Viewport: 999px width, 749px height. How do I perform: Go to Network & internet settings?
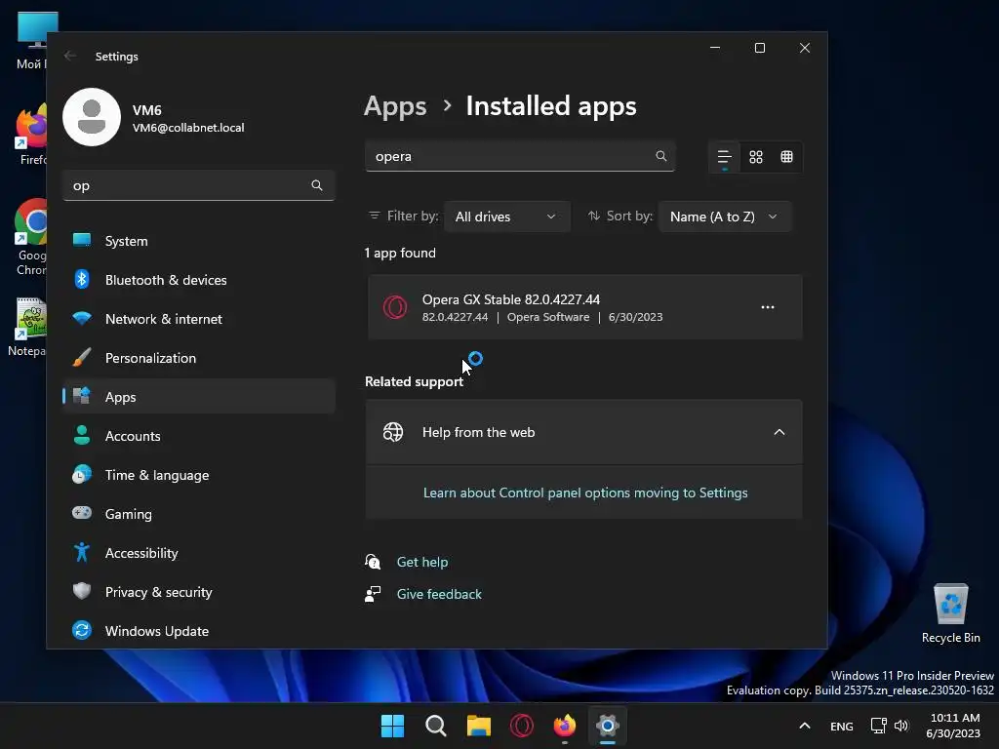(x=199, y=319)
